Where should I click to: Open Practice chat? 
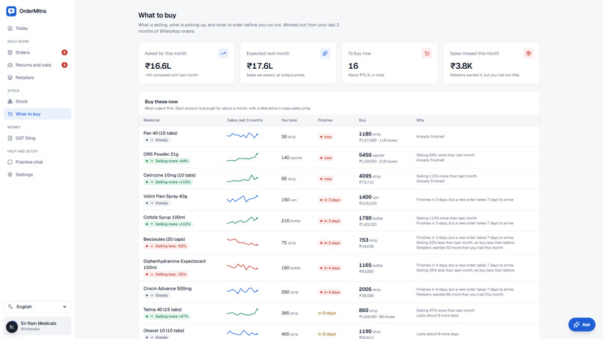pos(37,162)
